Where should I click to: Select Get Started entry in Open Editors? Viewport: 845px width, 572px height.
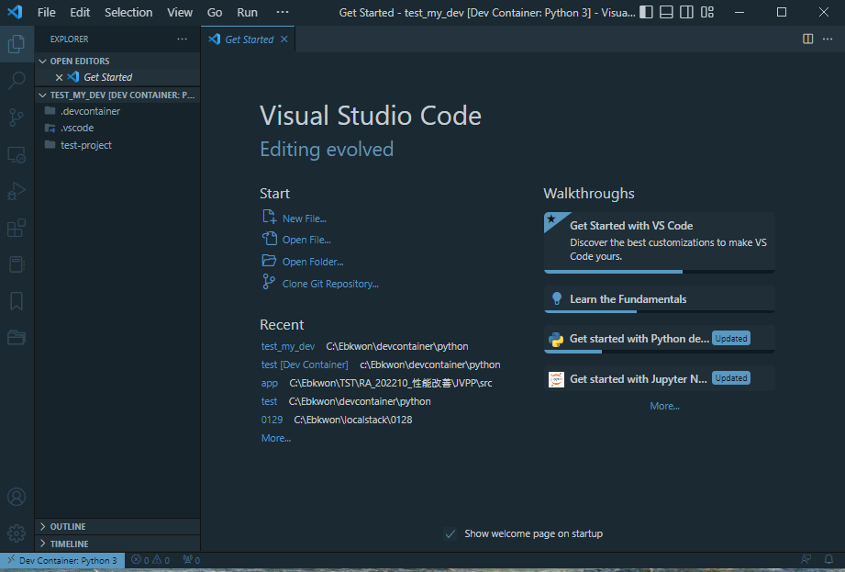click(x=117, y=77)
